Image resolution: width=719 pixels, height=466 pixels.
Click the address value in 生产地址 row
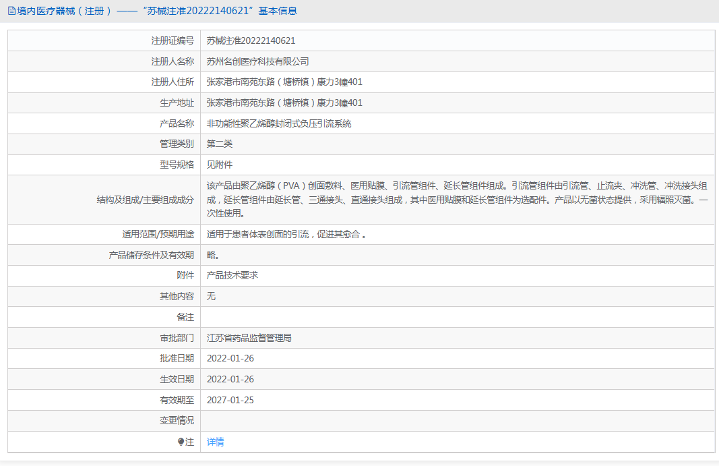(284, 103)
